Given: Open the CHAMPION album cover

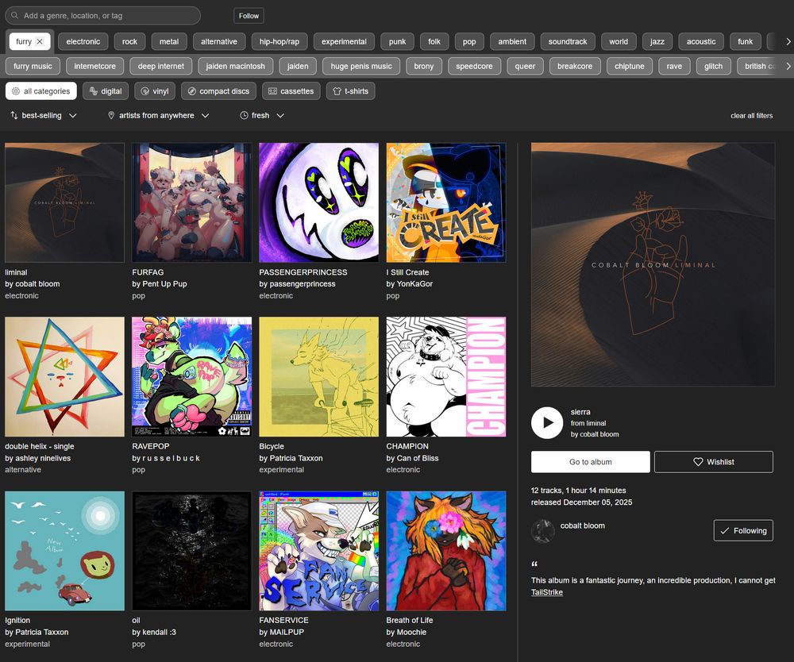Looking at the screenshot, I should tap(446, 376).
